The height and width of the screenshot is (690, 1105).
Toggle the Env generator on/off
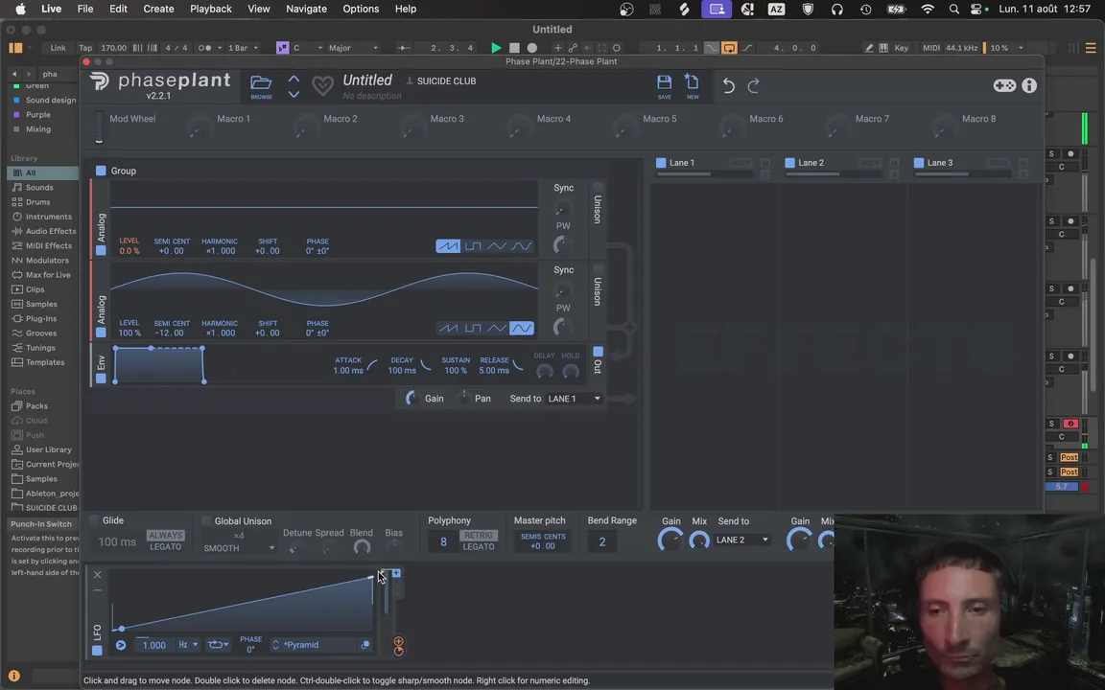(101, 379)
